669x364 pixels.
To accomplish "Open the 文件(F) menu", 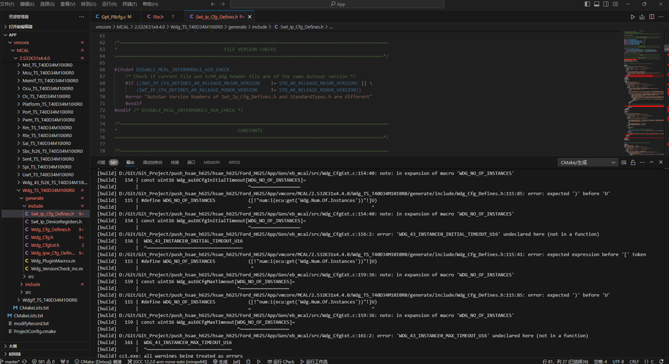I will tap(7, 4).
